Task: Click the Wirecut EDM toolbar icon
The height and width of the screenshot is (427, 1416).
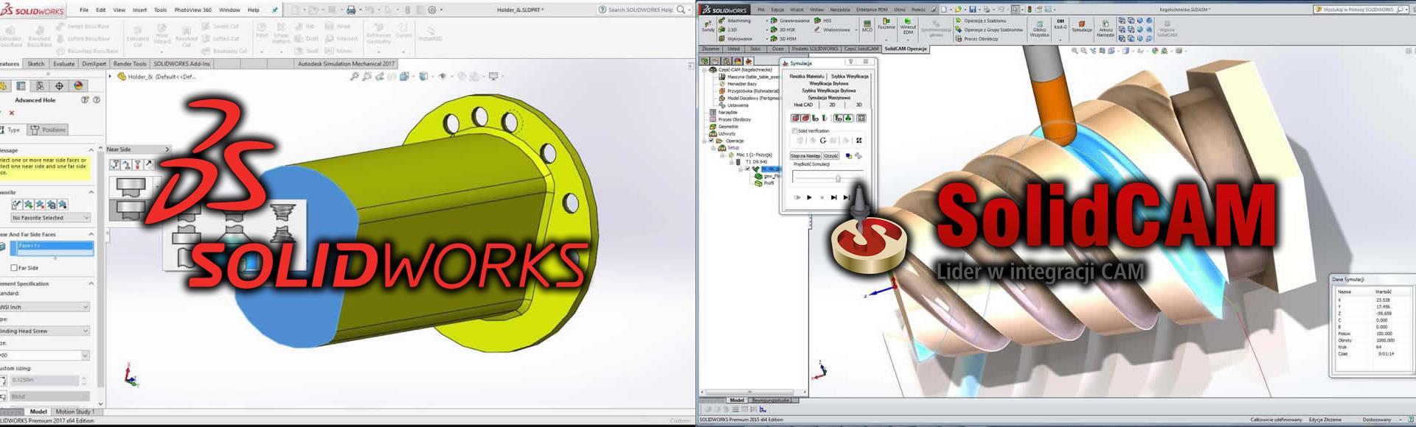Action: tap(908, 26)
